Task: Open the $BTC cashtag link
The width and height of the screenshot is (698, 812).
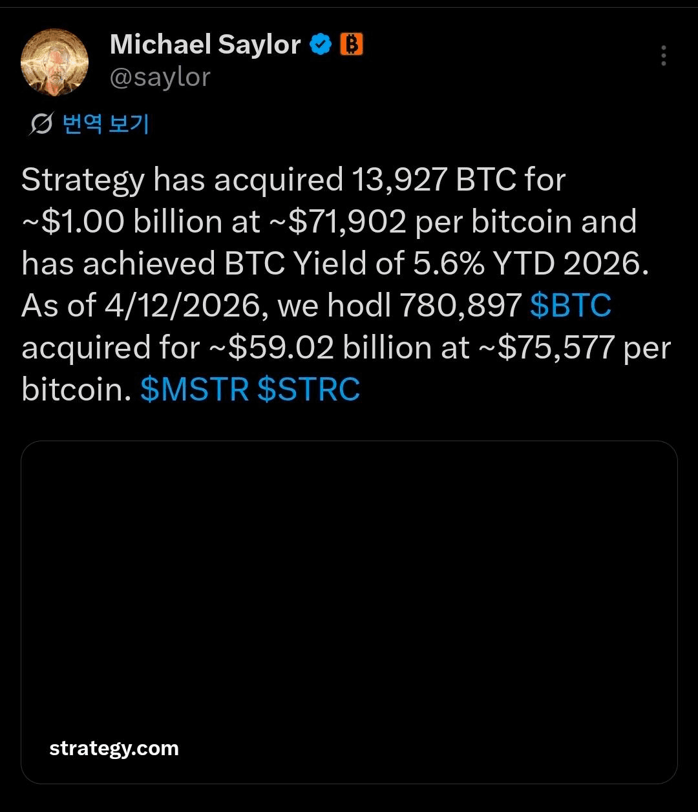Action: (570, 306)
